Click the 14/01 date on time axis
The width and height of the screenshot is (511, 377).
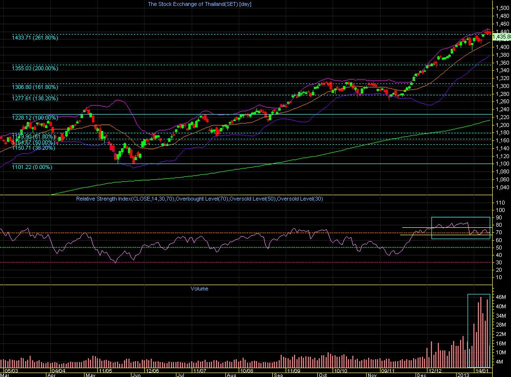click(482, 371)
